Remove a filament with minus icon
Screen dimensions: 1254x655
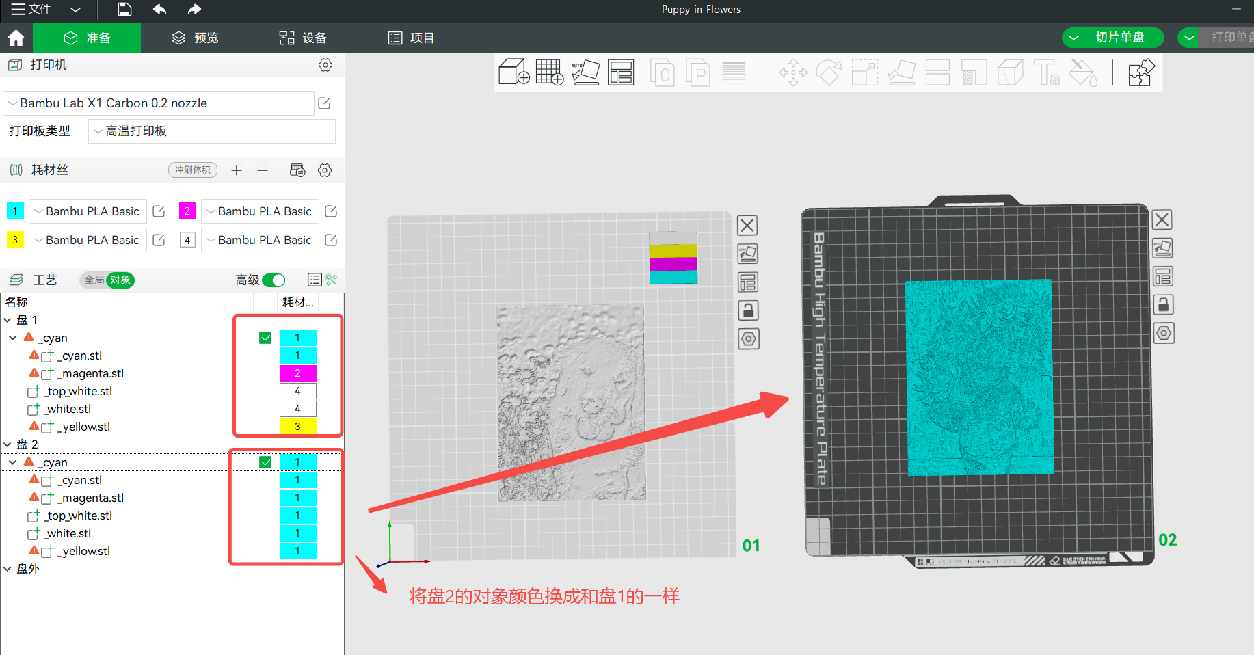tap(263, 170)
